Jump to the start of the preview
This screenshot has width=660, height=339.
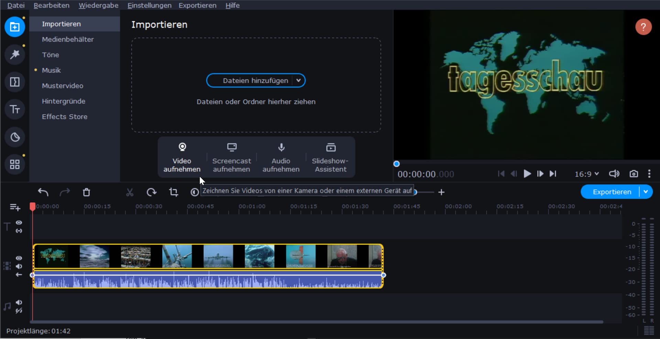pyautogui.click(x=501, y=174)
